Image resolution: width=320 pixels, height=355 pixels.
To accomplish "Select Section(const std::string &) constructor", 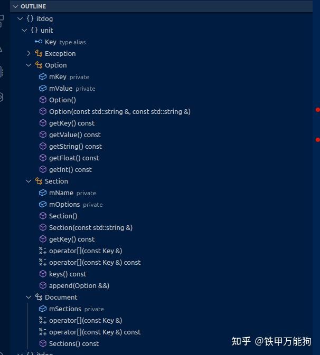I will pyautogui.click(x=91, y=227).
